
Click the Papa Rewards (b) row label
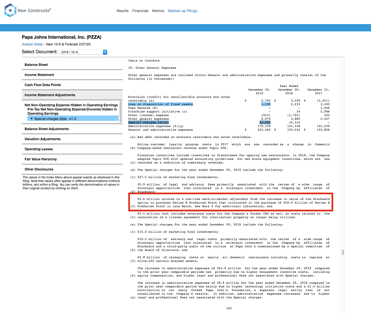[143, 108]
